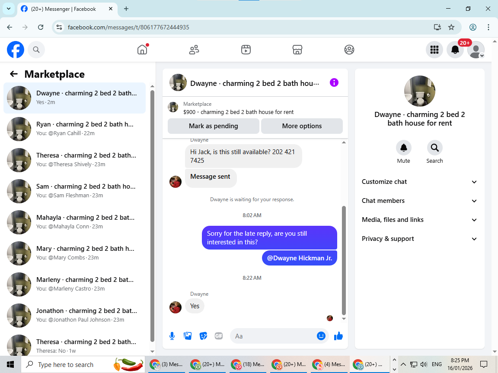Switch to '(3) Mes...' taskbar window

click(166, 364)
